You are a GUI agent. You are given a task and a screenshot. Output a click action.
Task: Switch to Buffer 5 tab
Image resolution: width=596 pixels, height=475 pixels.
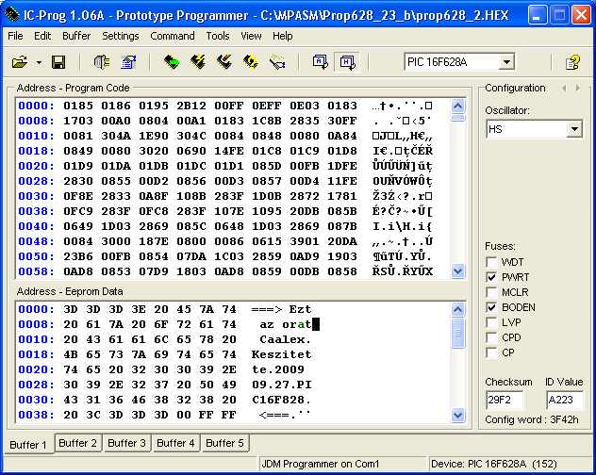(x=224, y=443)
